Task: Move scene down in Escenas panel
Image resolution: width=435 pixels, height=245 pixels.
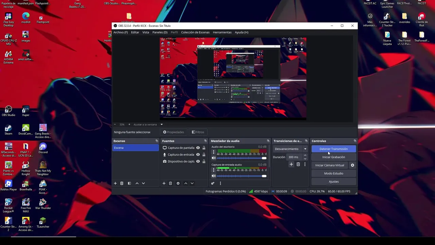Action: pyautogui.click(x=143, y=183)
